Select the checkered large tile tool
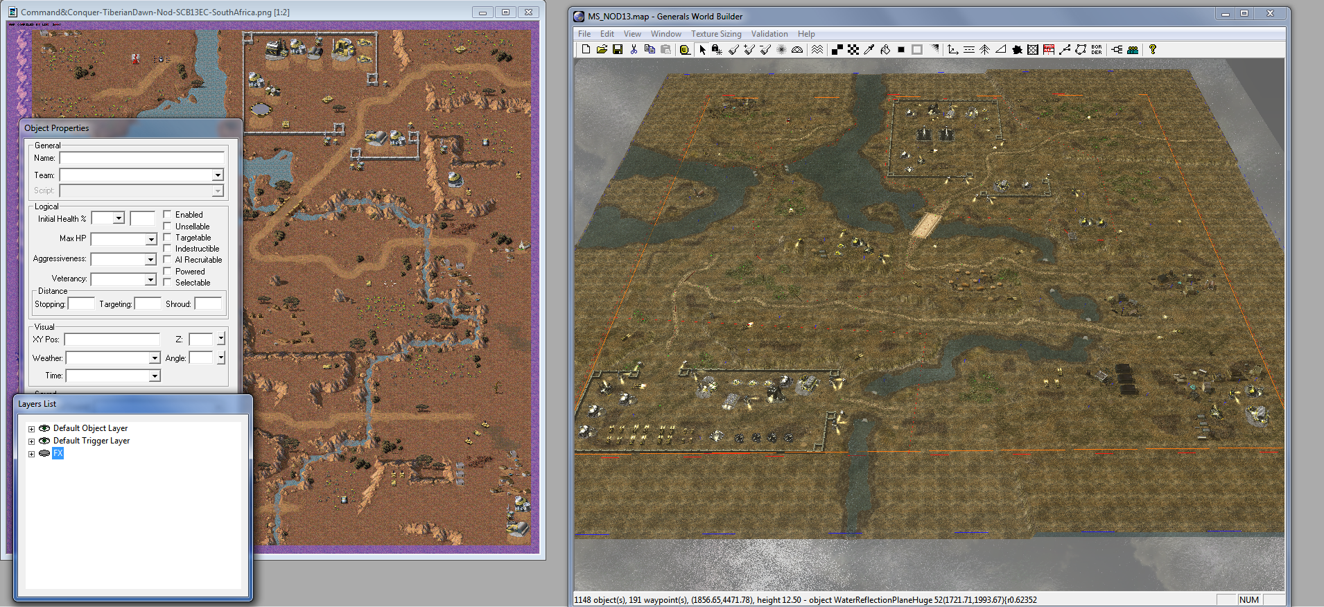Screen dimensions: 1324x607 (853, 49)
